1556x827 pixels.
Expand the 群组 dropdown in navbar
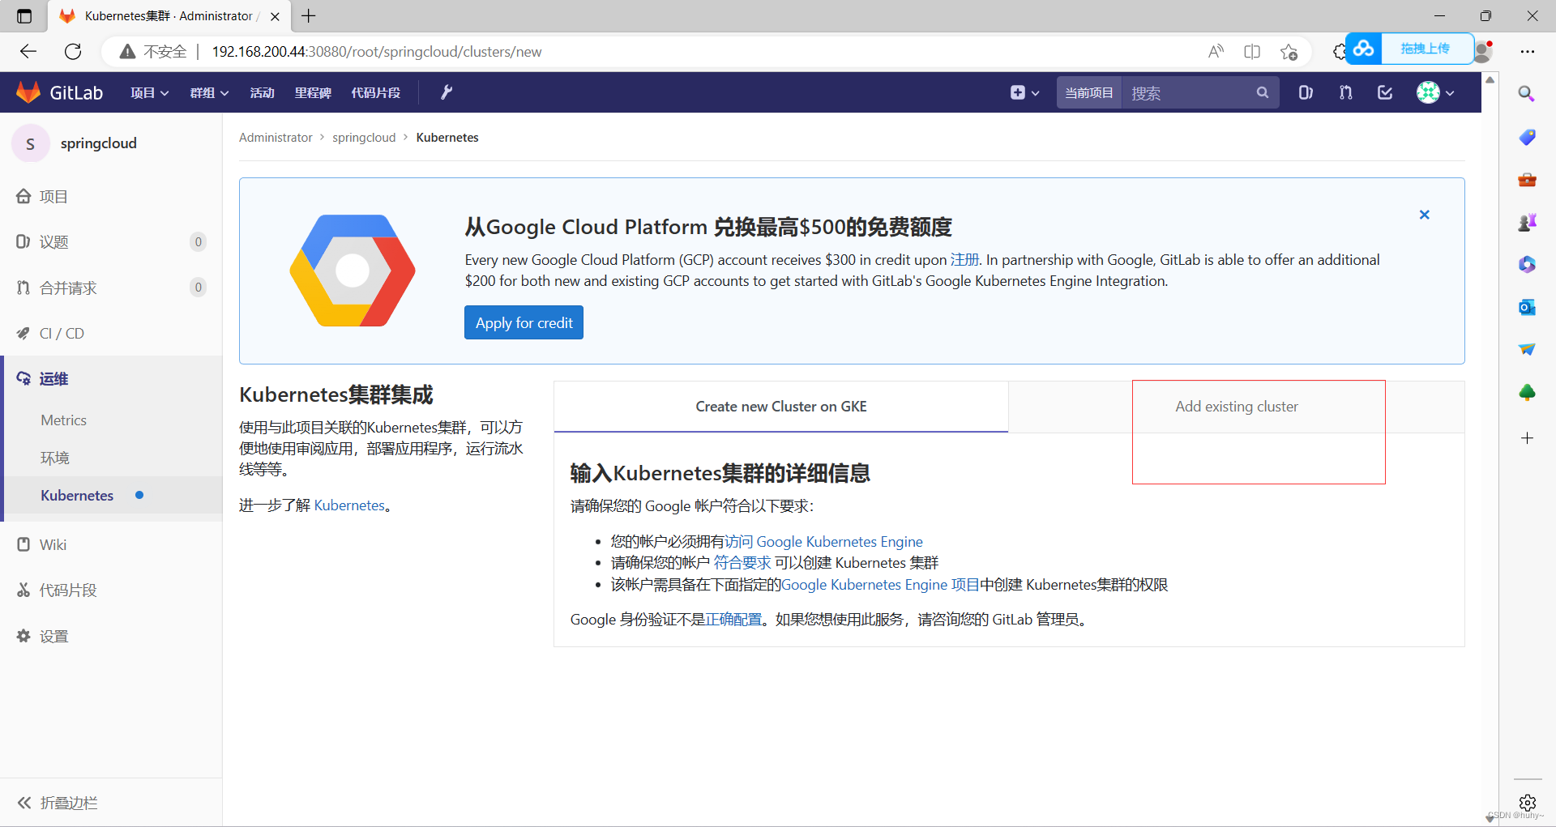tap(209, 92)
